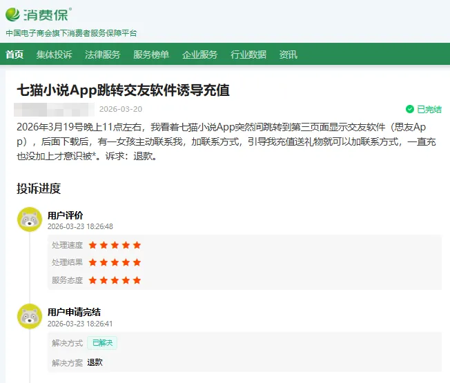This screenshot has width=450, height=383.
Task: Click the 用户评价 entry title
Action: [x=65, y=215]
